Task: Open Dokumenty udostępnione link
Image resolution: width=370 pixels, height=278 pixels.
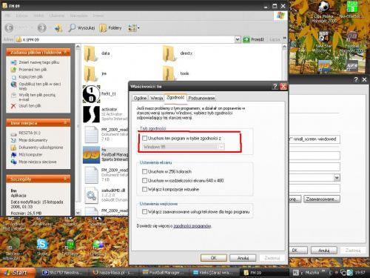Action: [x=41, y=148]
